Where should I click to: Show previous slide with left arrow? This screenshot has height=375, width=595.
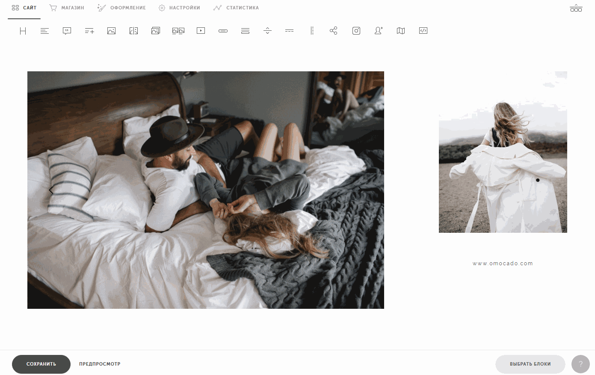[51, 190]
